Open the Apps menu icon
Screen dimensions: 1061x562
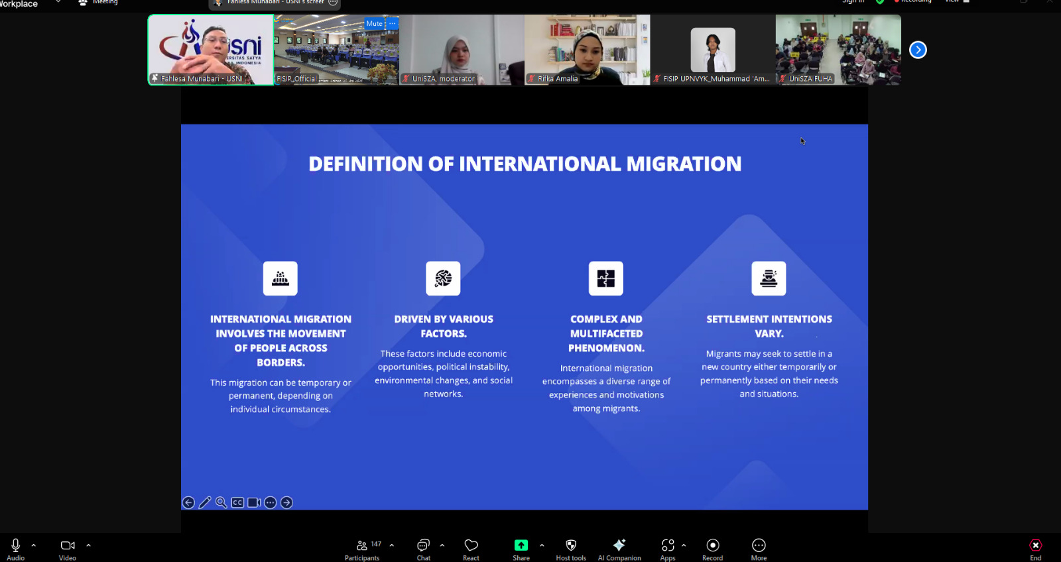[668, 545]
